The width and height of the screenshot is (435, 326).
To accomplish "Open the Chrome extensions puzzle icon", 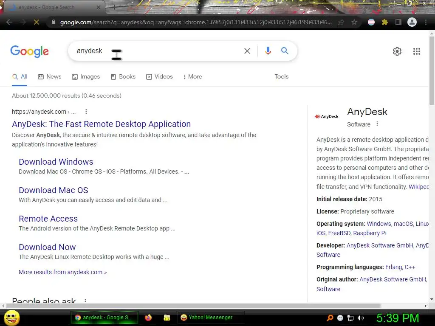I will (385, 22).
